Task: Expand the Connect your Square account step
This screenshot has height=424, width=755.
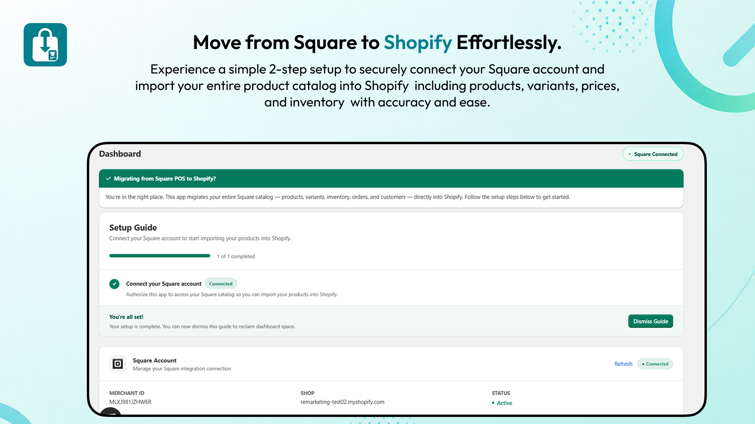Action: pos(164,284)
